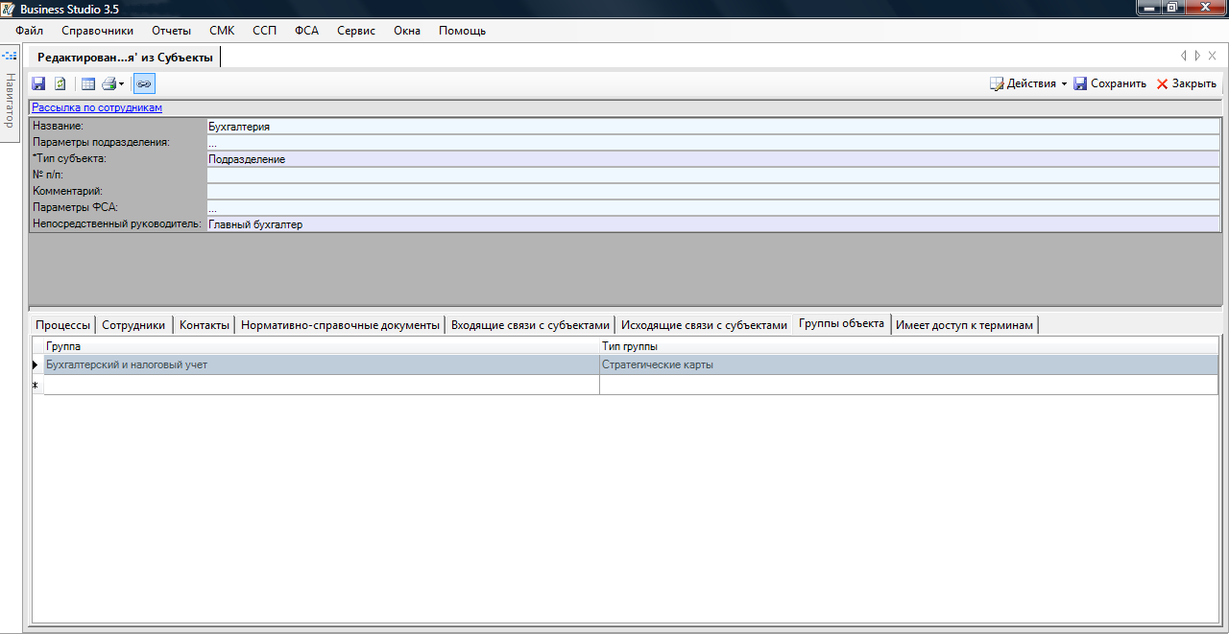Open the Действия dropdown menu
1229x634 pixels.
coord(1029,83)
